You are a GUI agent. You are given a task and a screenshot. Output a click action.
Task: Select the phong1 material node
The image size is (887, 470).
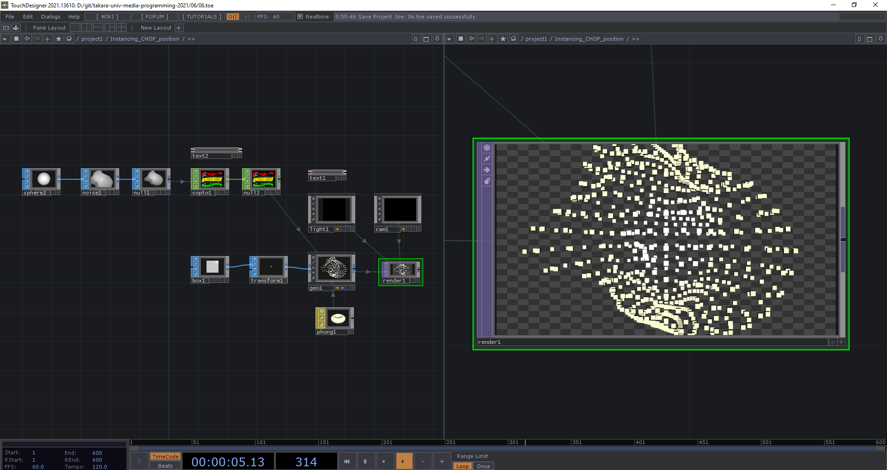[338, 318]
